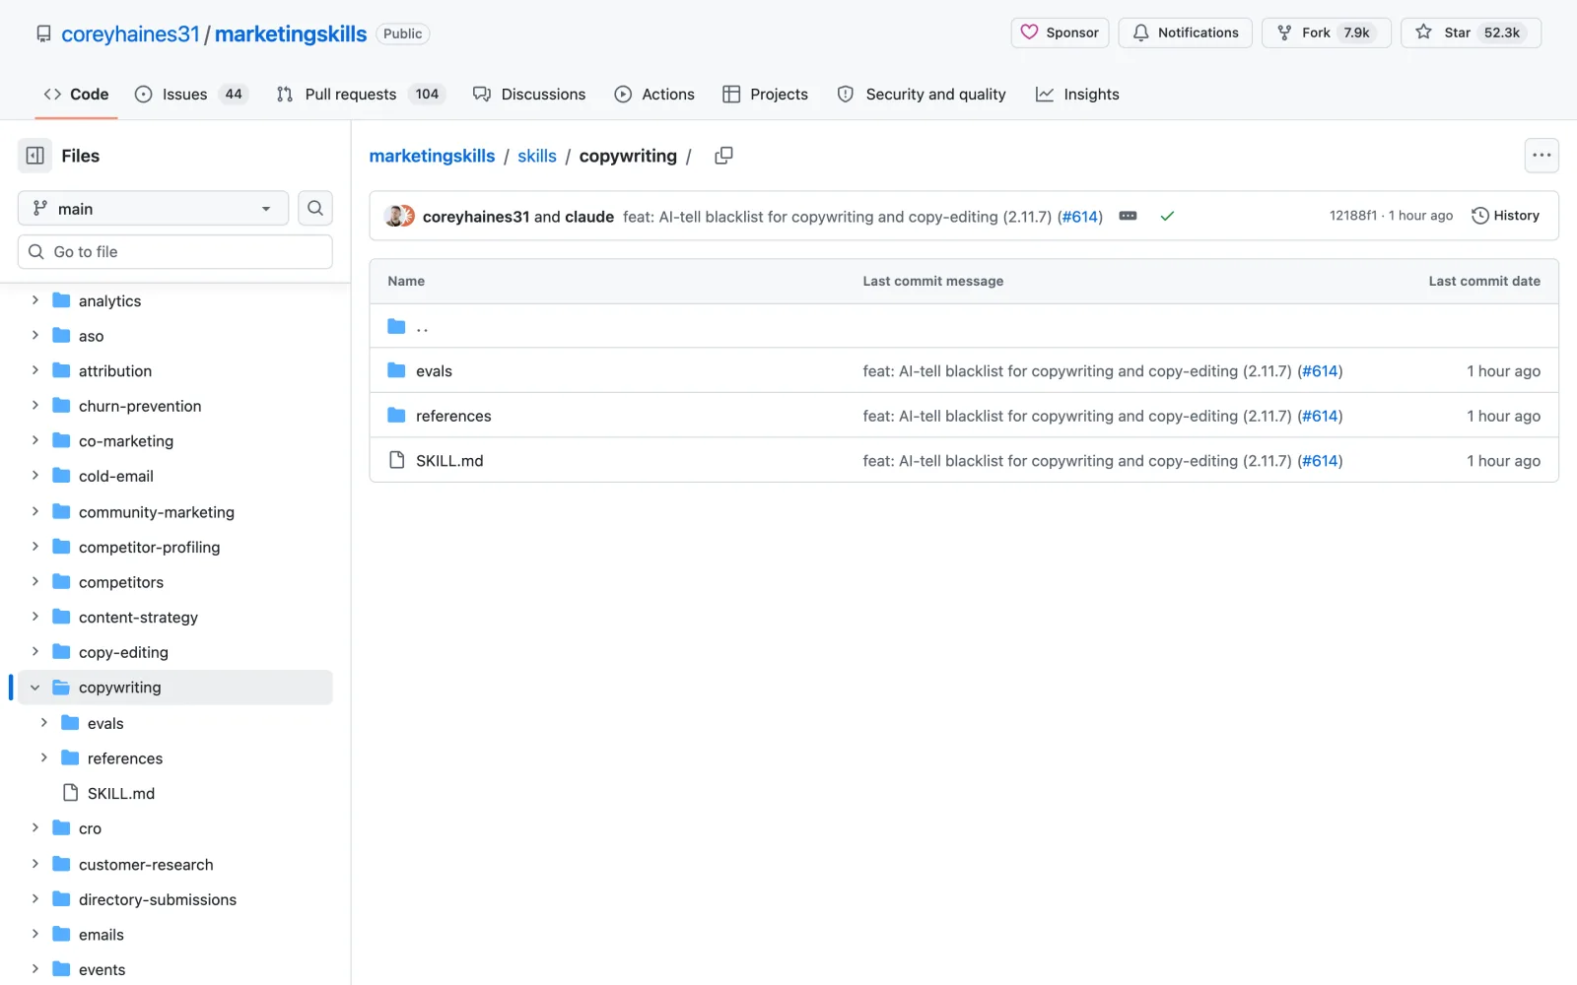Image resolution: width=1577 pixels, height=985 pixels.
Task: Star the marketingskills repository
Action: coord(1471,33)
